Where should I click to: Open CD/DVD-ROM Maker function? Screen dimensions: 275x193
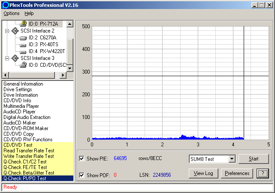coord(26,128)
